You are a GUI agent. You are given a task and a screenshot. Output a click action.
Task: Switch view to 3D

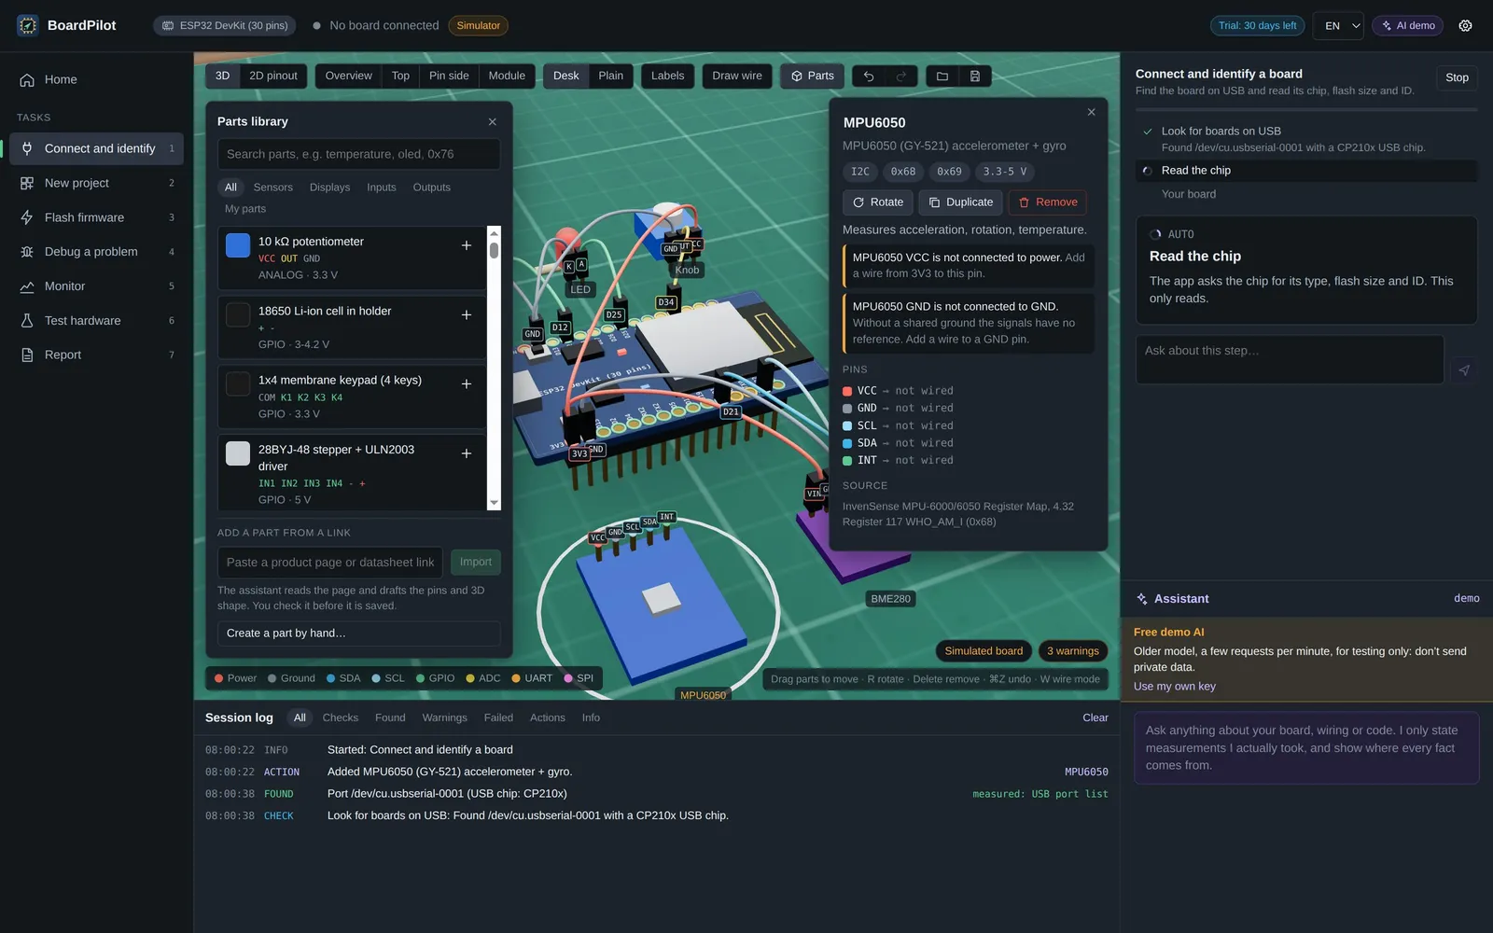tap(222, 77)
